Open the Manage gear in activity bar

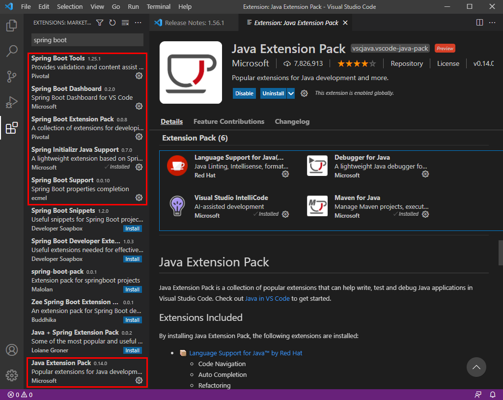click(x=12, y=375)
